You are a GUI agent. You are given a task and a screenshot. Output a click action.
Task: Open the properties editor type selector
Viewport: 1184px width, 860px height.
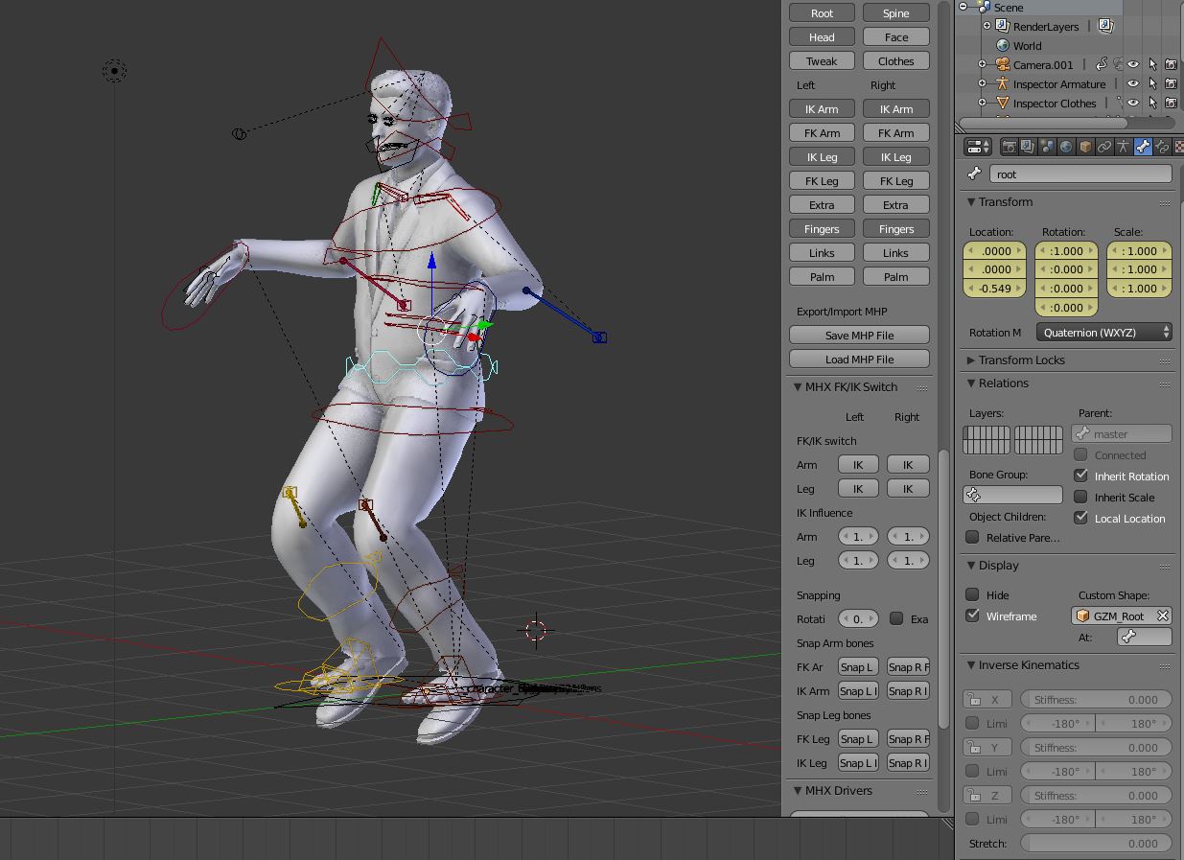pos(978,147)
